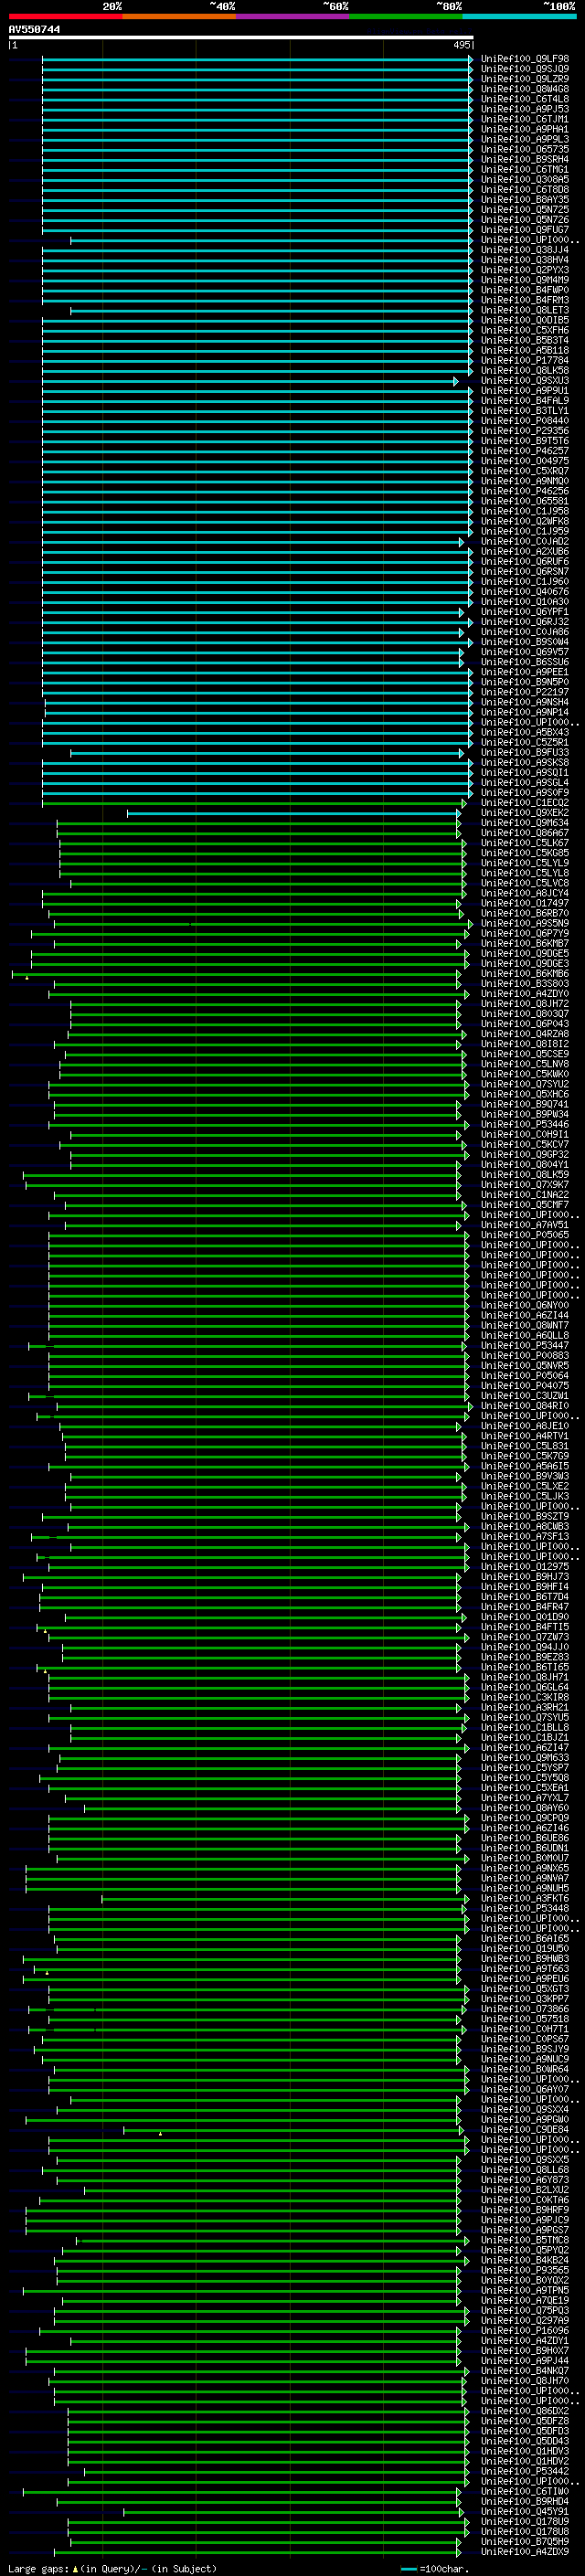Viewport: 585px width, 2576px height.
Task: Select label UniRef100_A9PHA1
Action: (x=525, y=129)
